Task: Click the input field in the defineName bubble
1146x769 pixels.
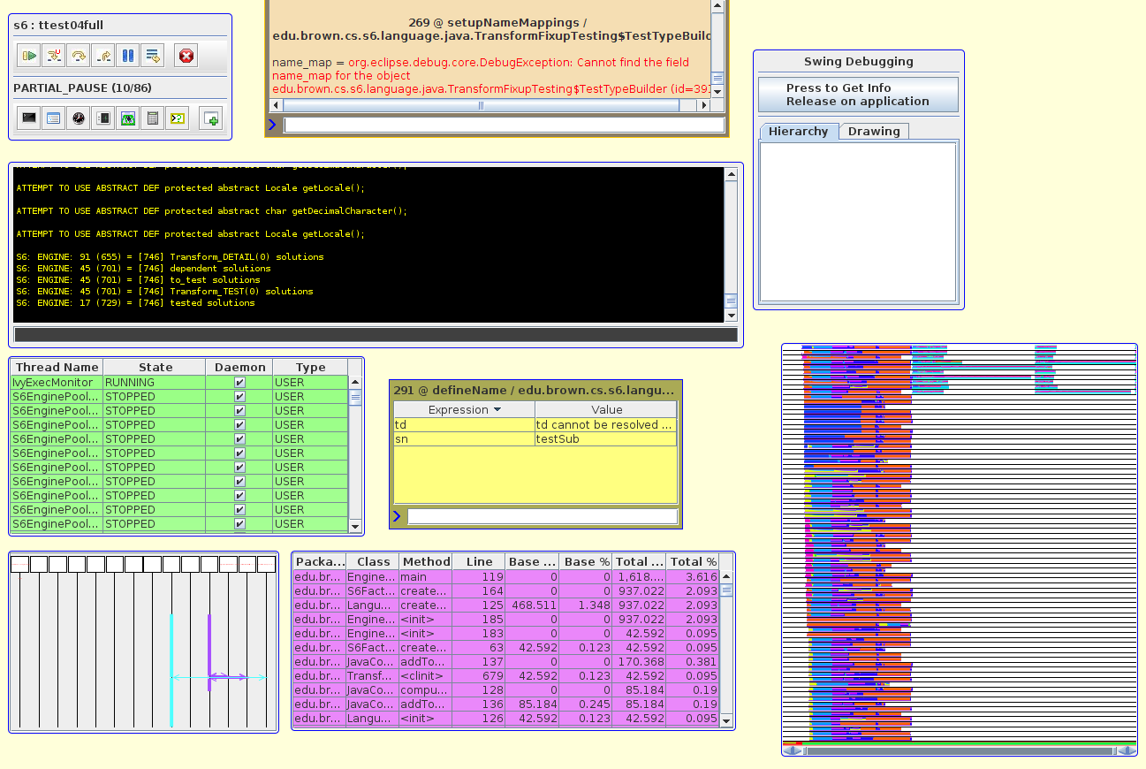Action: (x=543, y=516)
